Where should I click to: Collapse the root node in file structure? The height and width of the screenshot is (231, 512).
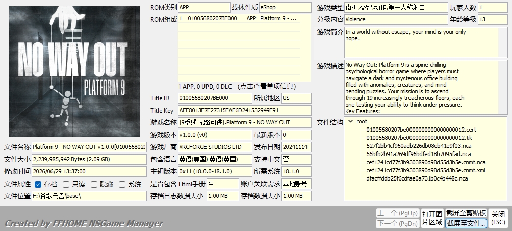pos(351,121)
